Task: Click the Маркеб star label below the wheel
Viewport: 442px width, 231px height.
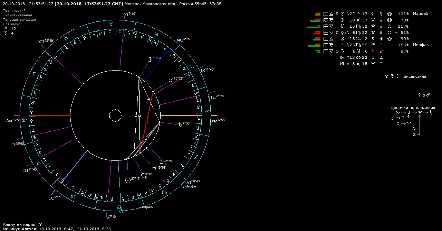Action: point(147,207)
